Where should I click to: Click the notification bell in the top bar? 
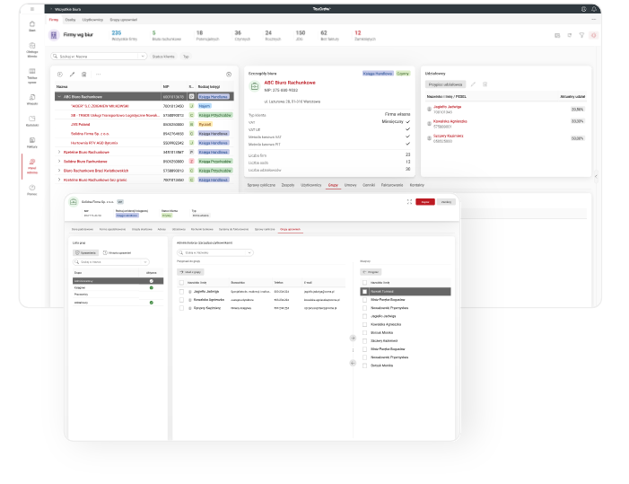[x=595, y=8]
